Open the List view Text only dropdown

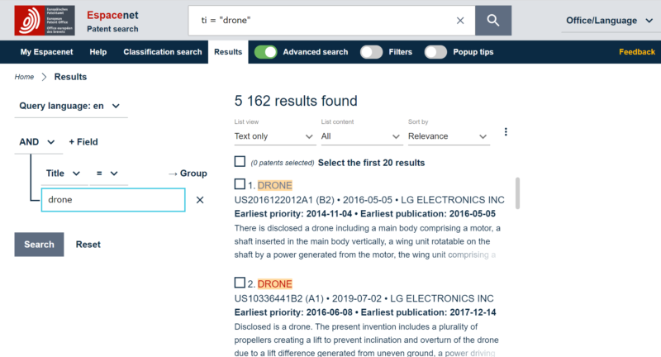(x=274, y=136)
